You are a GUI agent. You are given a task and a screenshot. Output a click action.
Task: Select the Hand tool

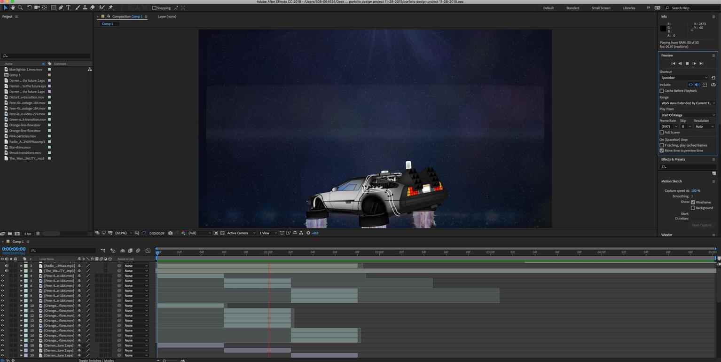(13, 8)
